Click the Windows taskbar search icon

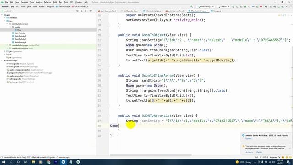(x=11, y=162)
